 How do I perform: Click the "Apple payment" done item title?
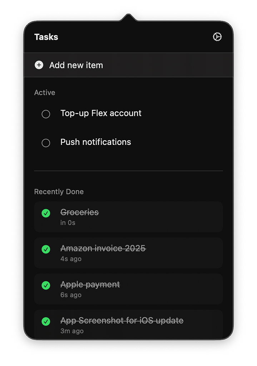[x=90, y=284]
